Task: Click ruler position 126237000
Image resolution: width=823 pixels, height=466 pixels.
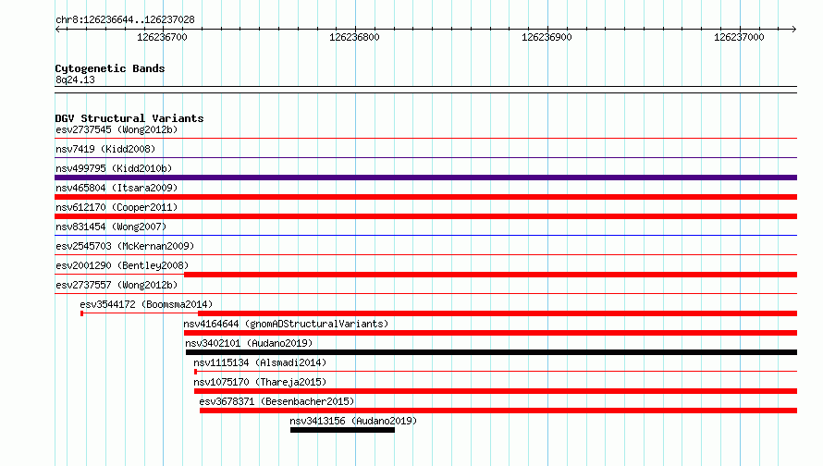Action: [x=739, y=37]
